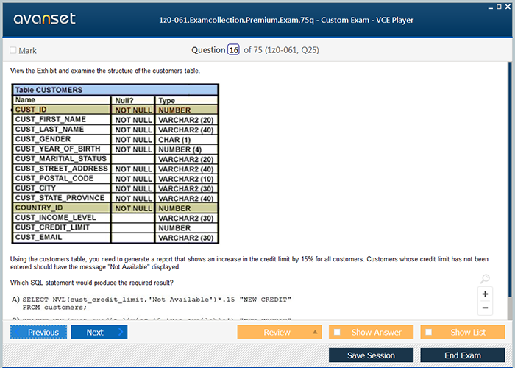Click the zoom in plus button

click(x=486, y=294)
